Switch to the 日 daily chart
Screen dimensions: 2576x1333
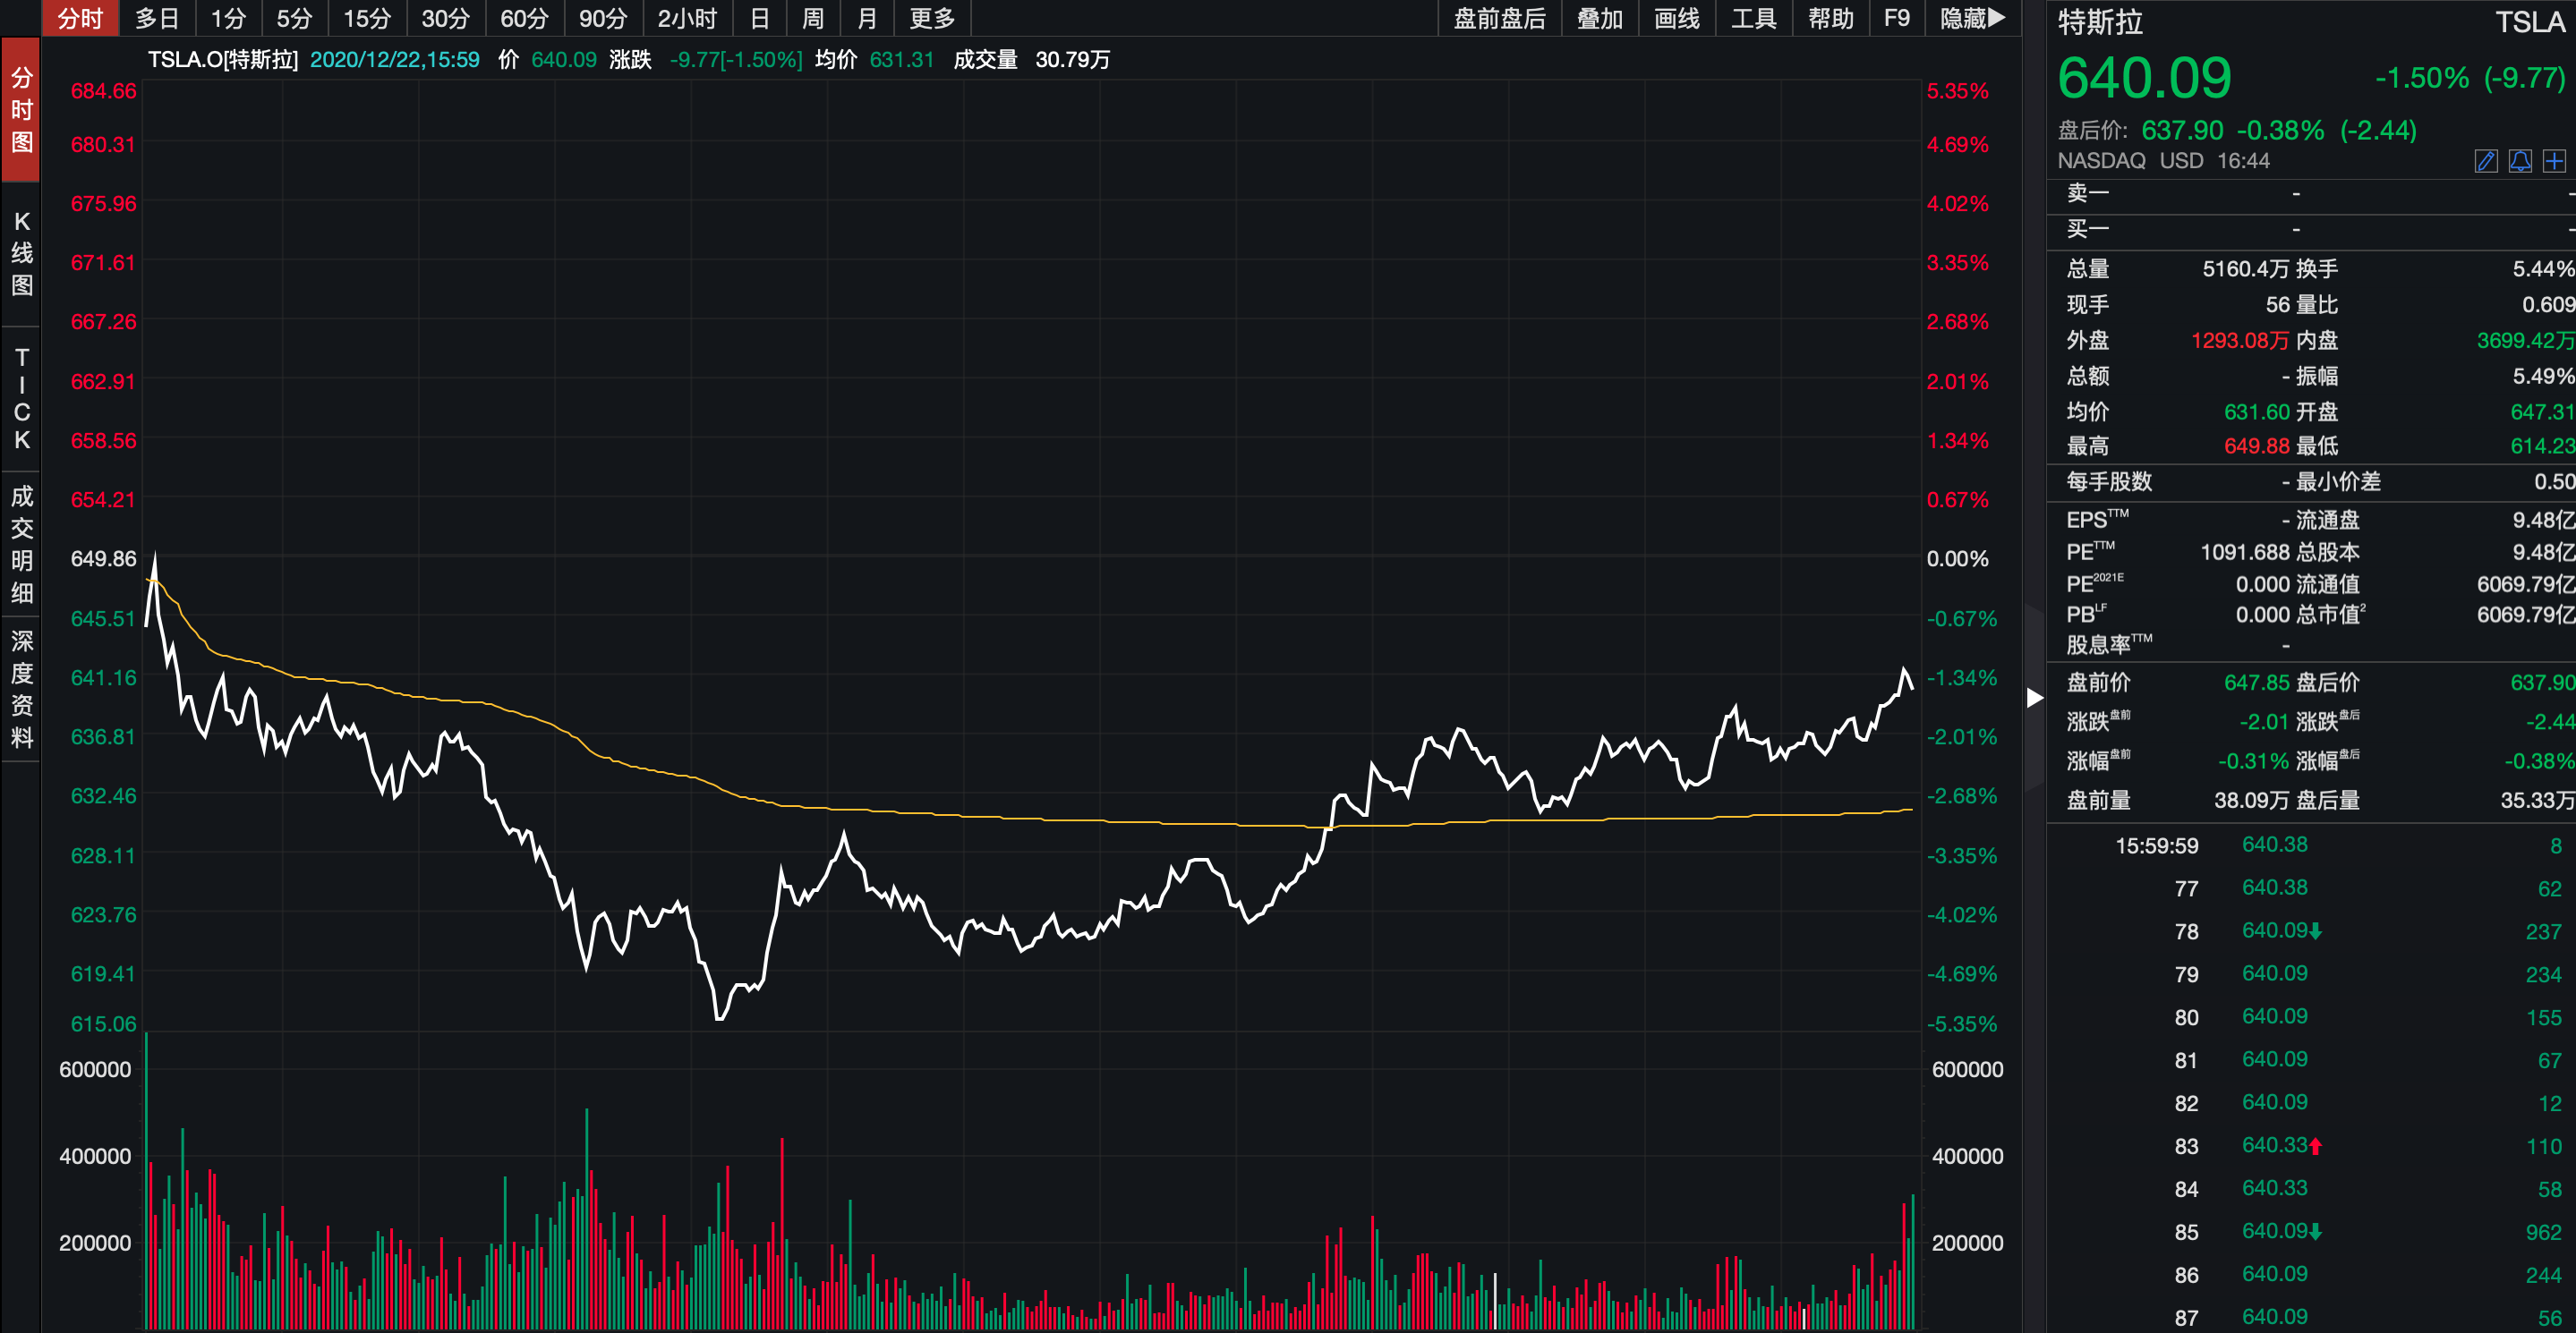(759, 18)
